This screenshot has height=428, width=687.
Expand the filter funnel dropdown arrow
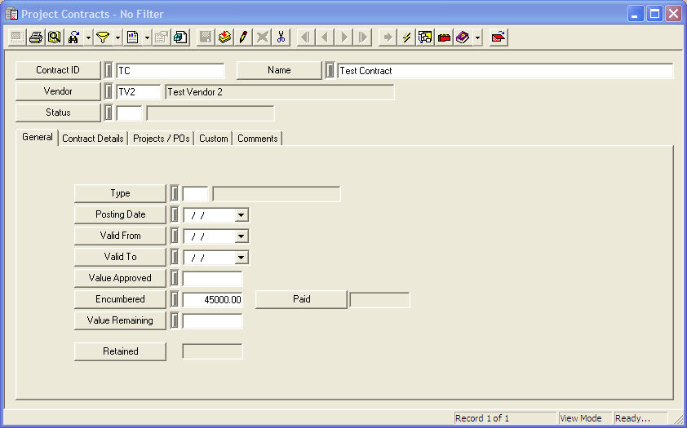pos(117,38)
